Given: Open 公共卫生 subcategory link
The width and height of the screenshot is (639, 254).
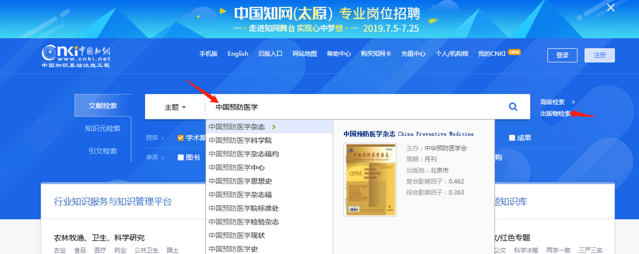Looking at the screenshot, I should 147,250.
